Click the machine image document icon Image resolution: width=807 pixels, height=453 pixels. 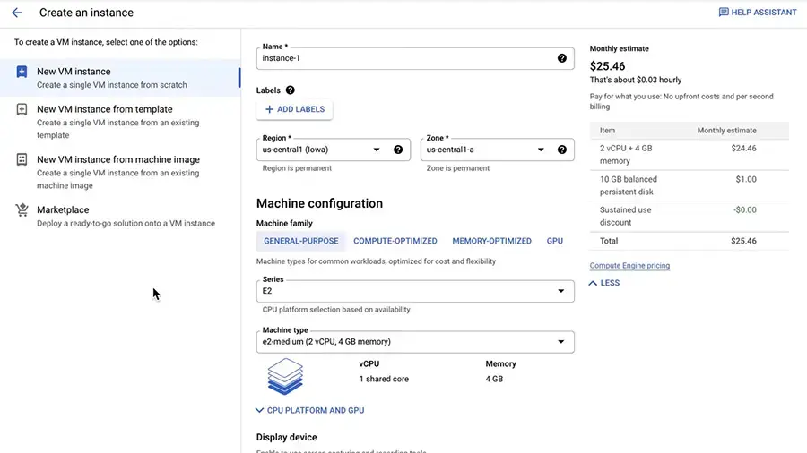coord(22,159)
